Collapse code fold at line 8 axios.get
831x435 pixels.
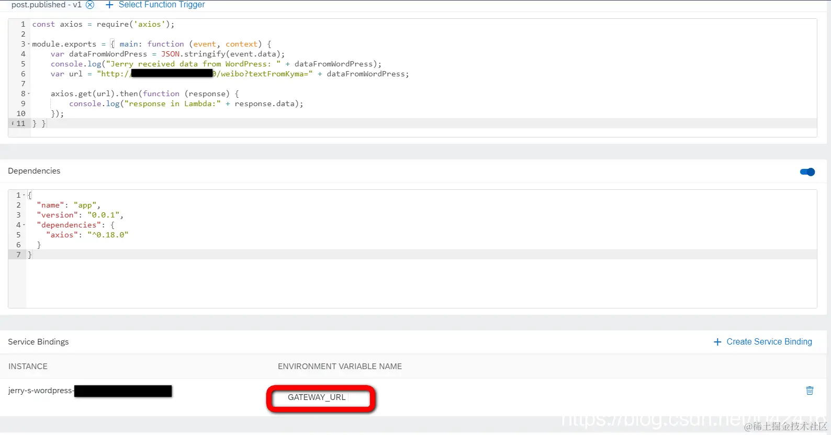point(29,94)
